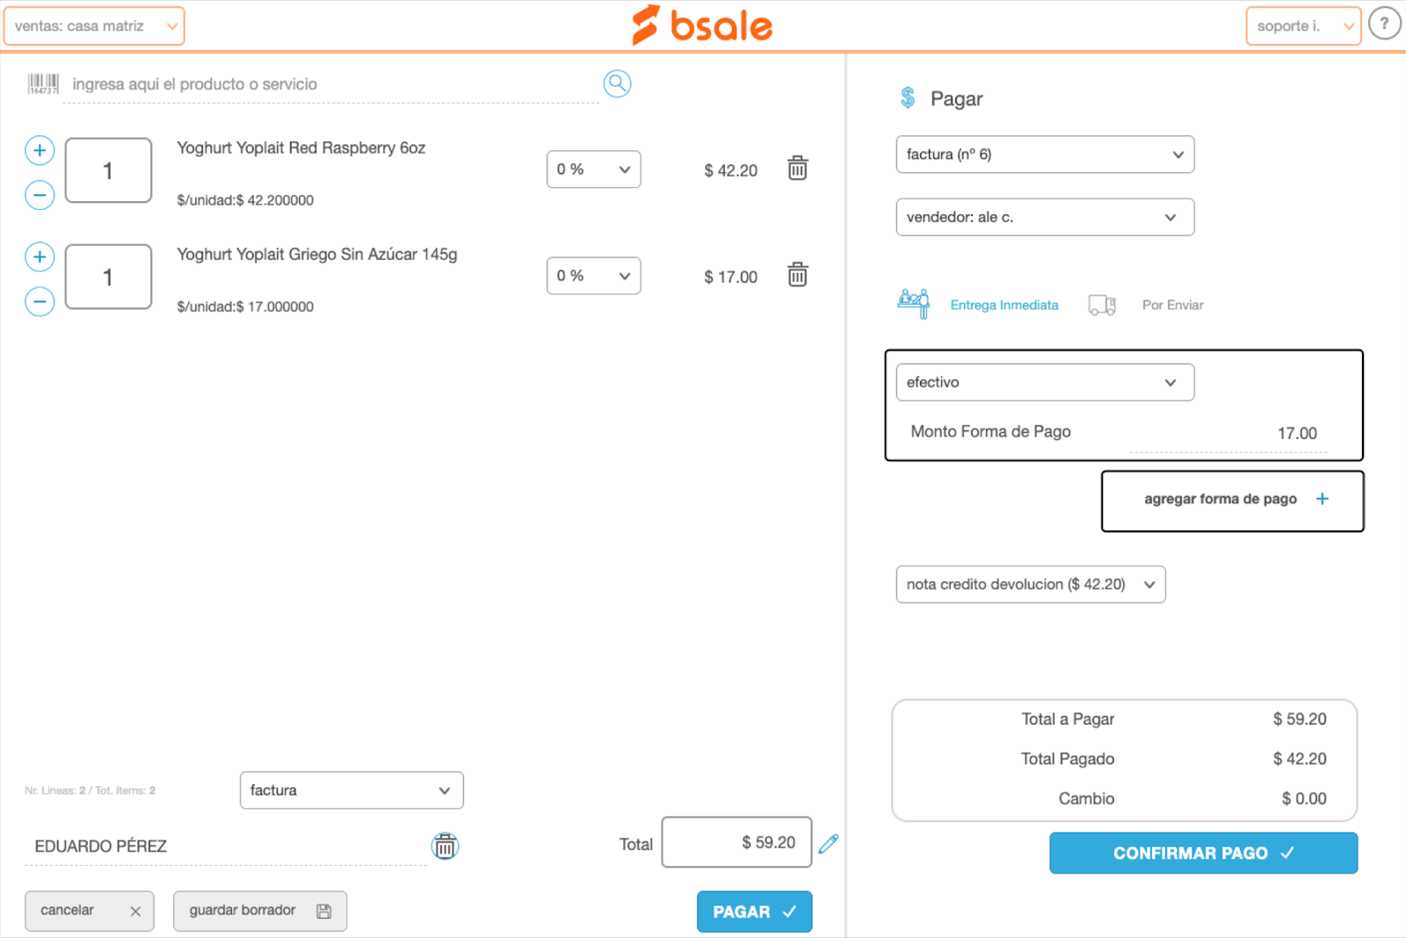Click the Pagar panel heading
This screenshot has height=938, width=1406.
(956, 98)
